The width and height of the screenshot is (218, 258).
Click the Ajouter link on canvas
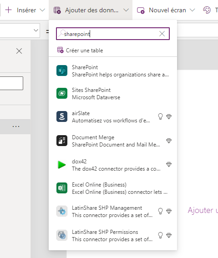(203, 210)
